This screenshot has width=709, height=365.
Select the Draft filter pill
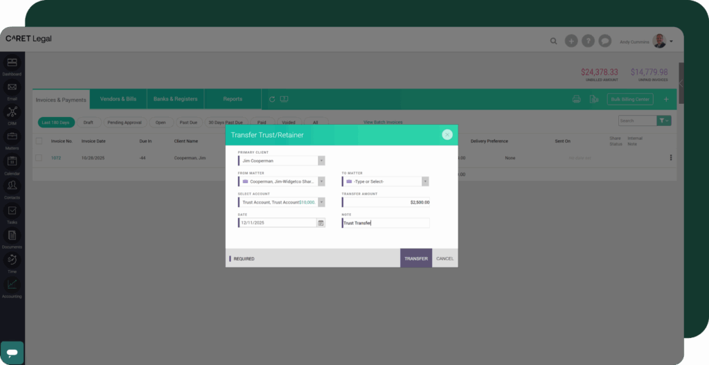tap(89, 123)
